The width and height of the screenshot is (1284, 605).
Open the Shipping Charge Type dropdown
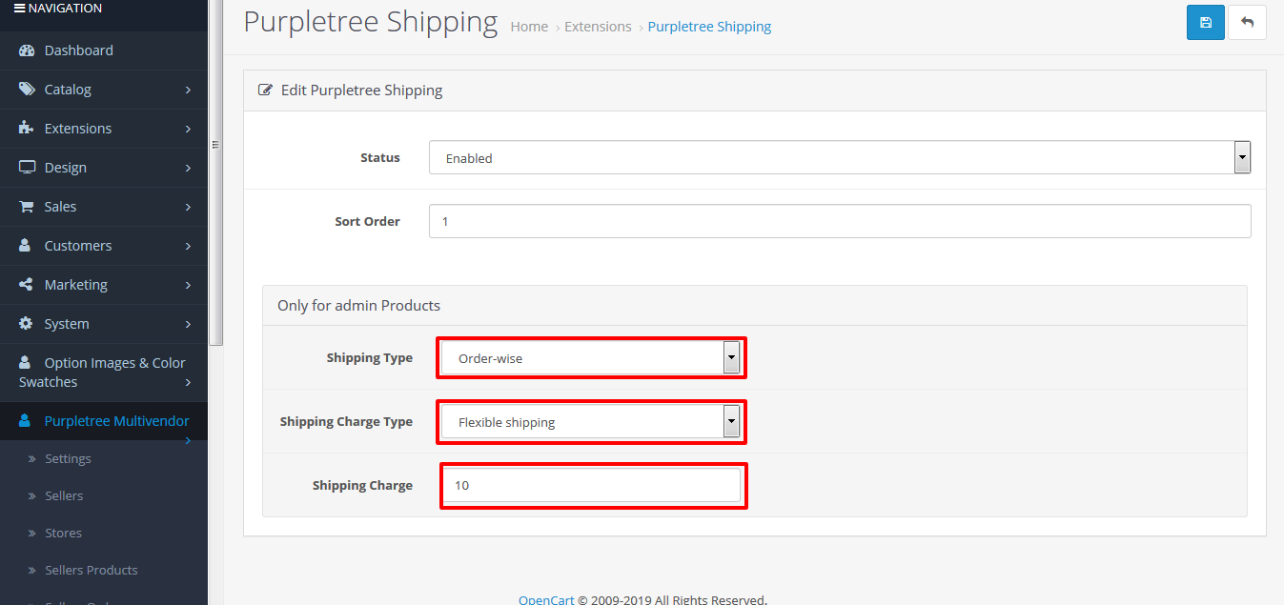[591, 422]
